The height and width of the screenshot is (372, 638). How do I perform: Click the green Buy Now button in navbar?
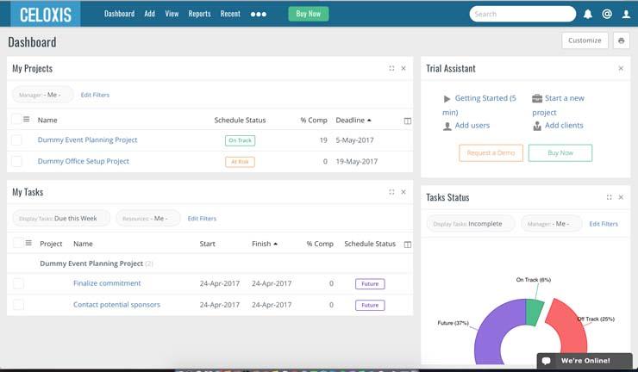coord(309,14)
